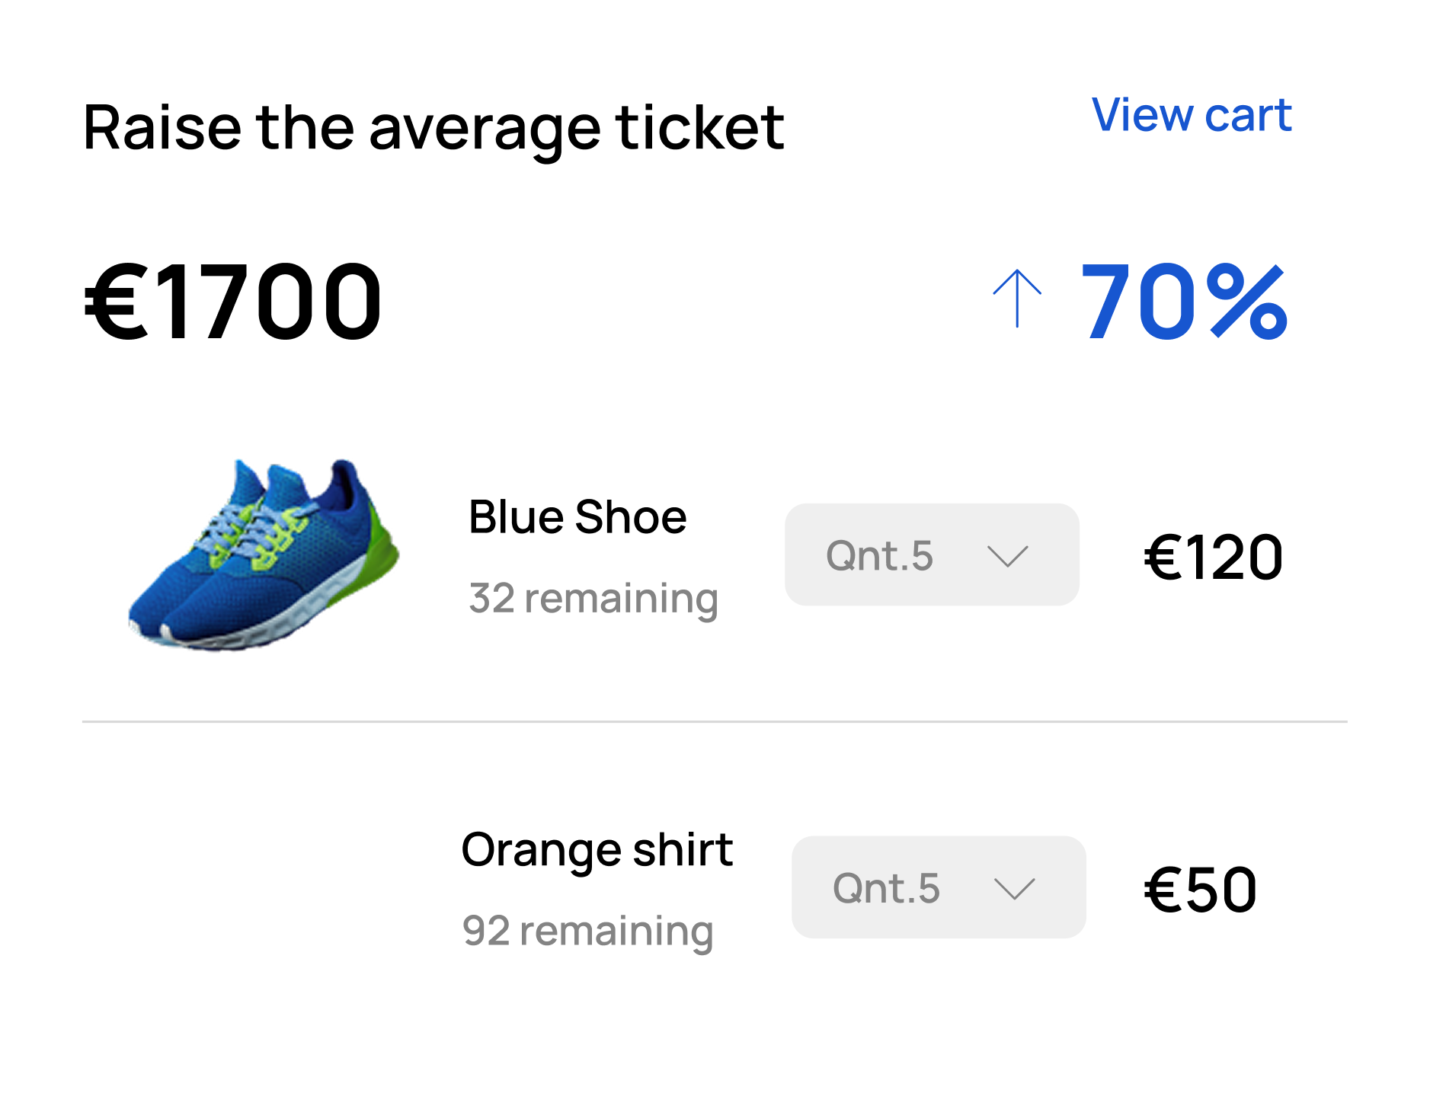The image size is (1430, 1093).
Task: Click 'Qnt.5' text in the Blue Shoe row
Action: [879, 556]
